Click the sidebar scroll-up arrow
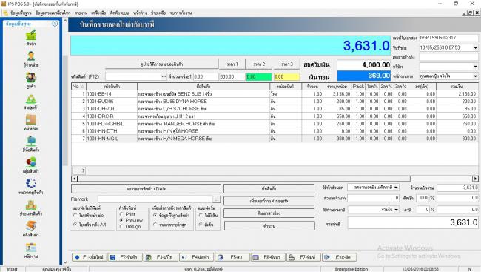481x272 pixels. (65, 21)
